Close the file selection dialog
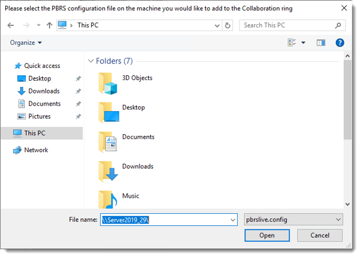Viewport: 360px width, 257px height. point(344,8)
